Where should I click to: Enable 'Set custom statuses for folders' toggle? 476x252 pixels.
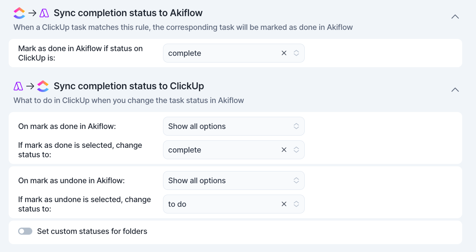pyautogui.click(x=25, y=232)
